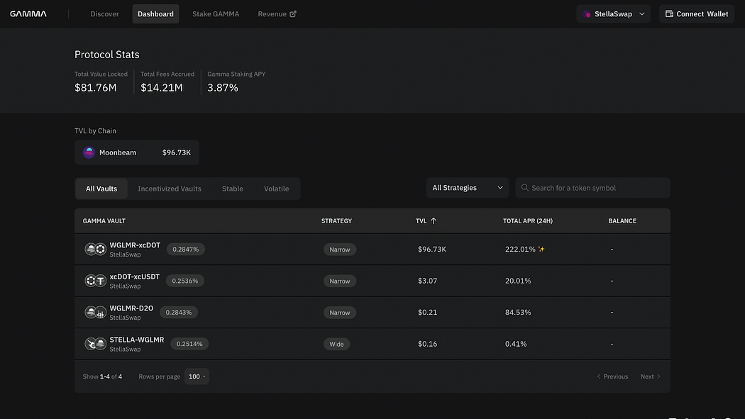The height and width of the screenshot is (419, 745).
Task: Open the Stake GAMMA page
Action: [x=216, y=13]
